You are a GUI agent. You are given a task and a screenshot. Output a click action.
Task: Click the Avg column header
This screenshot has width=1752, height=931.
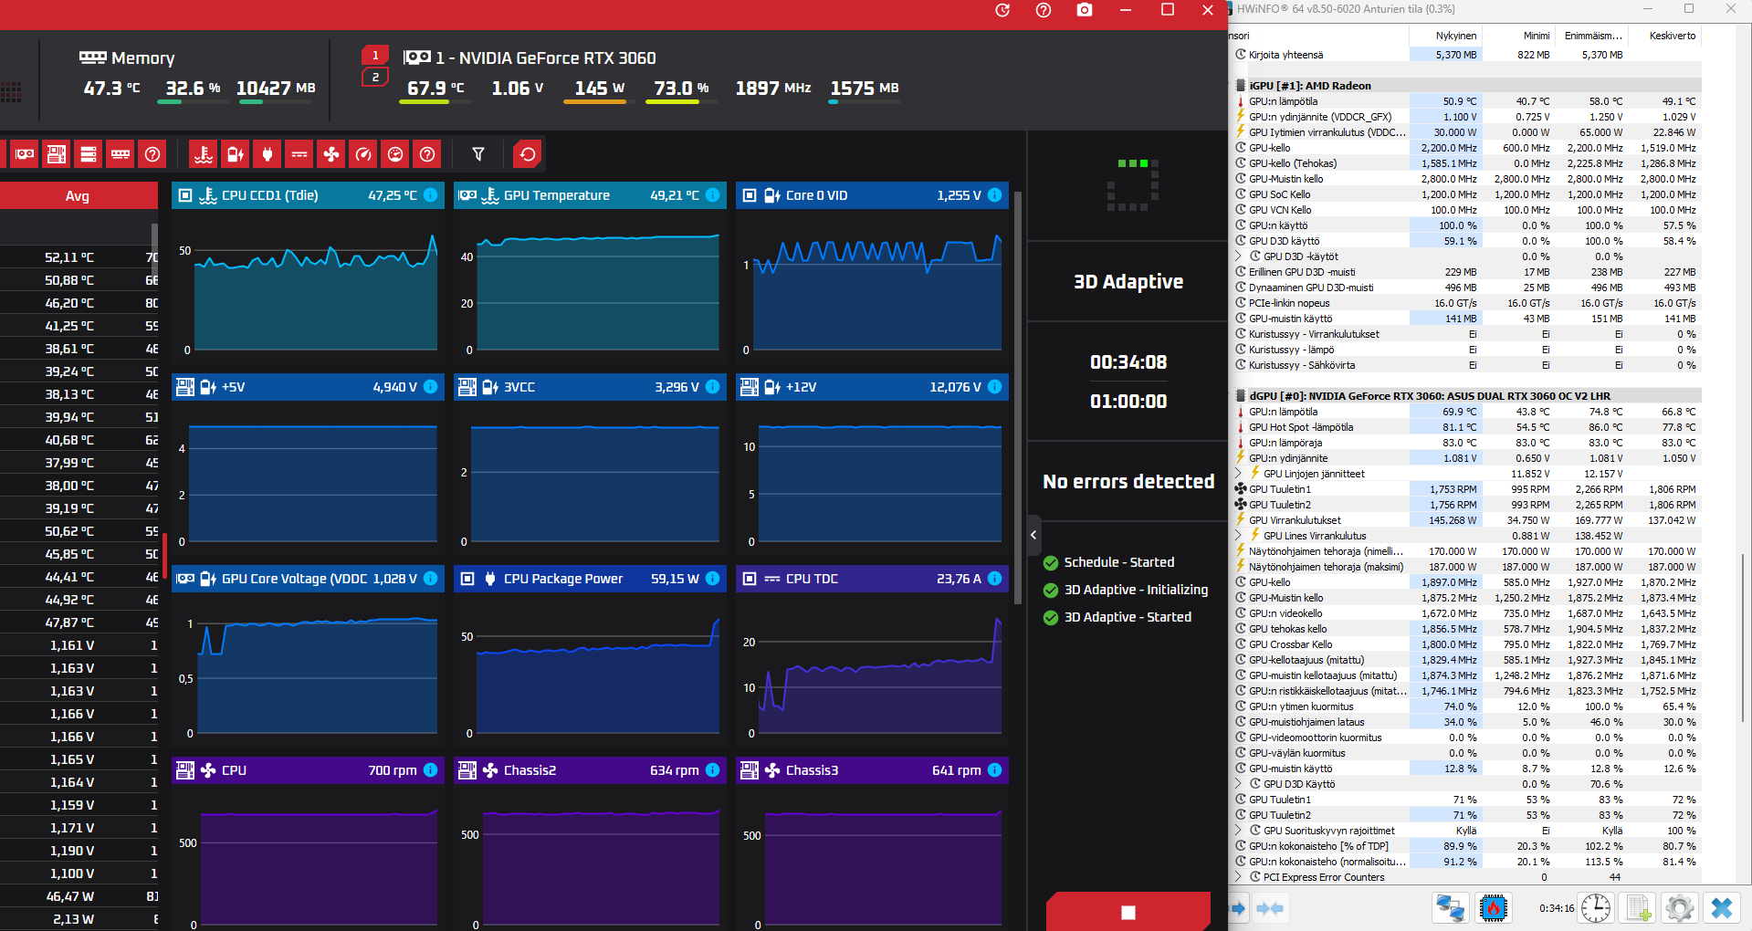(78, 195)
